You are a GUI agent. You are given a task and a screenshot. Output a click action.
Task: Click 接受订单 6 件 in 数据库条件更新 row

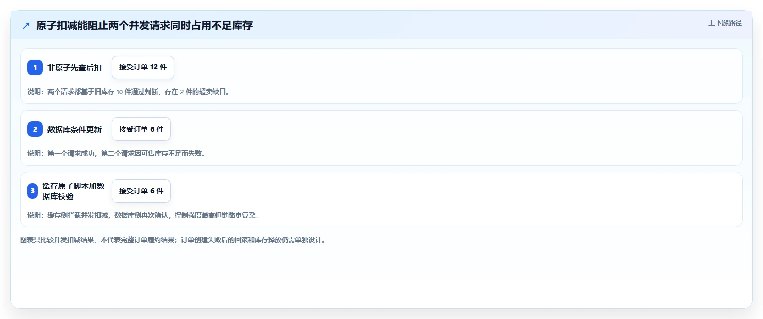coord(141,129)
